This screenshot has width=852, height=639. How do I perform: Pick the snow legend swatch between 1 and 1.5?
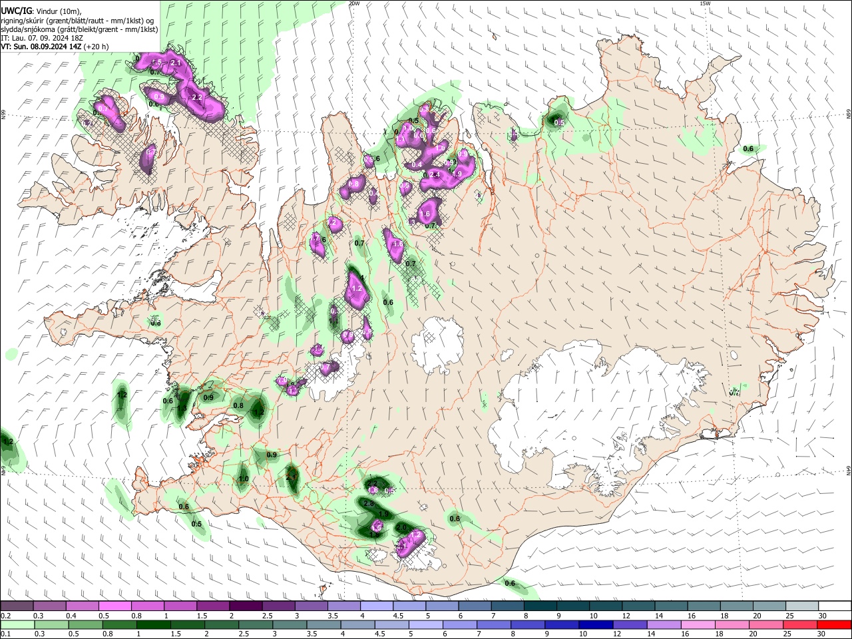pos(180,606)
